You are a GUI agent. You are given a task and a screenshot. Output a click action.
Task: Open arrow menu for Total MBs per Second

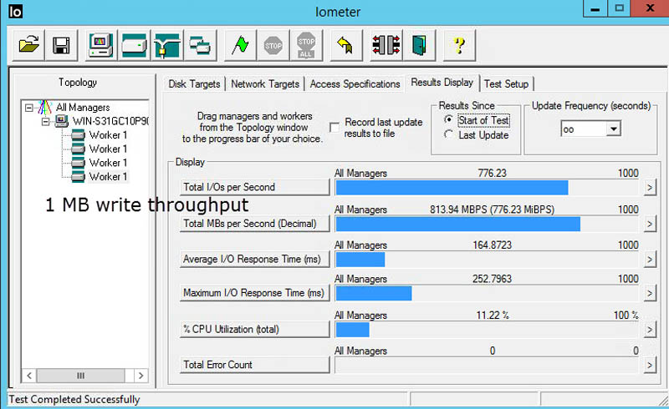point(650,224)
